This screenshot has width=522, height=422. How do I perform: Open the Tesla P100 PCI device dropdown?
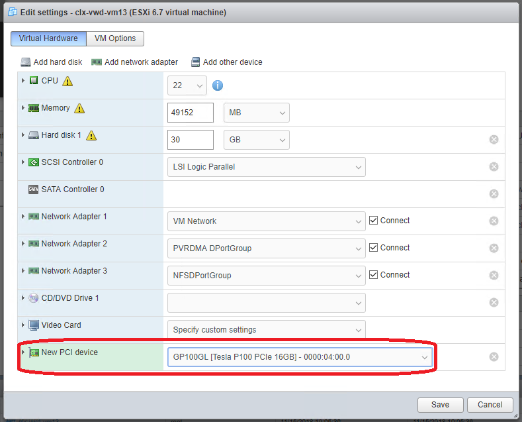(x=300, y=357)
